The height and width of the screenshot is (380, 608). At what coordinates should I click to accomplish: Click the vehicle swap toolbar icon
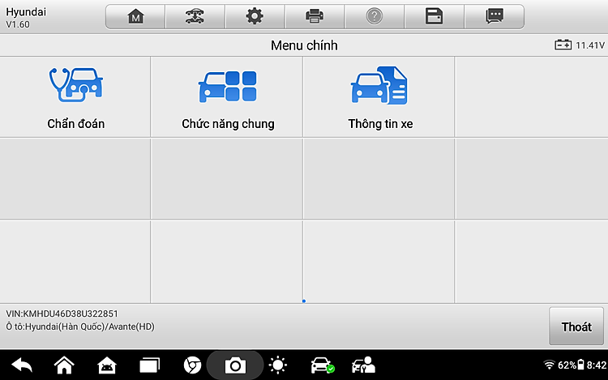(x=195, y=16)
